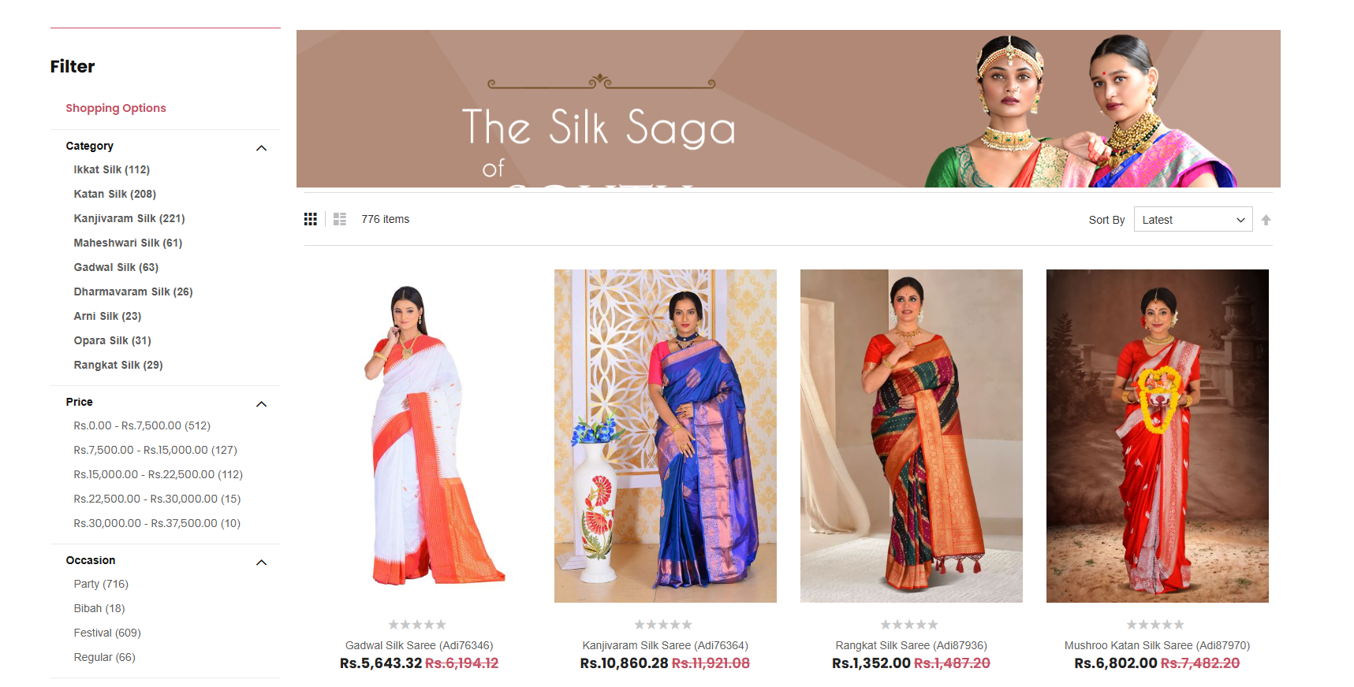Filter by Kanjivaram Silk category
Image resolution: width=1354 pixels, height=687 pixels.
pyautogui.click(x=129, y=218)
